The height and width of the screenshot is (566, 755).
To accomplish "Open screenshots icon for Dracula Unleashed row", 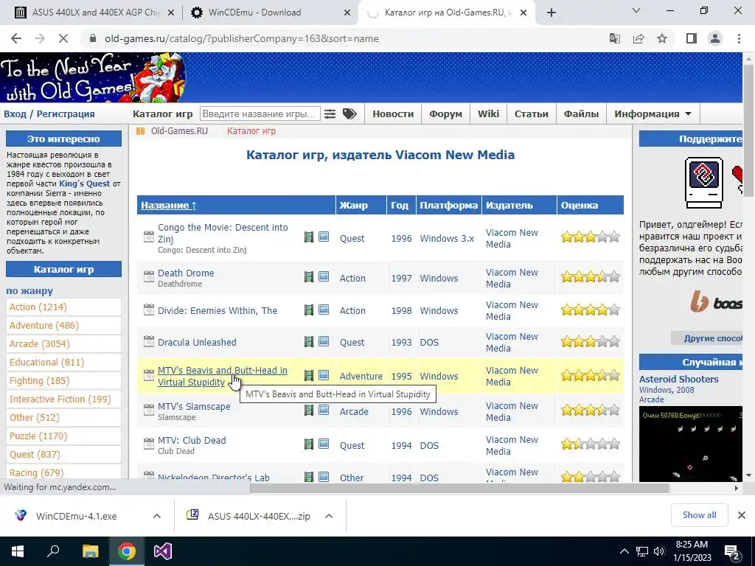I will pyautogui.click(x=324, y=342).
